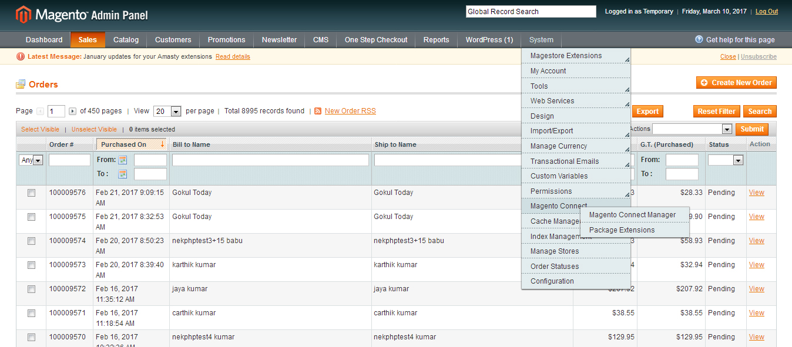Check the checkbox for order 100009576
Viewport: 792px width, 347px height.
[x=31, y=193]
